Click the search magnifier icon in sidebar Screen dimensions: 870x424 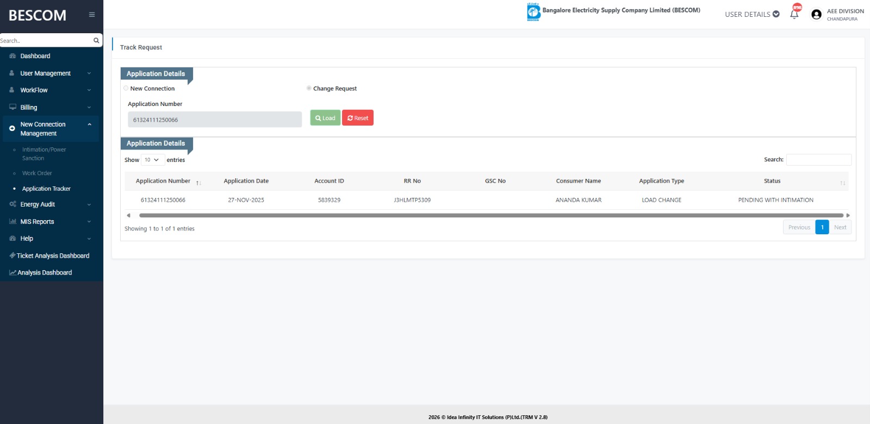click(x=96, y=40)
